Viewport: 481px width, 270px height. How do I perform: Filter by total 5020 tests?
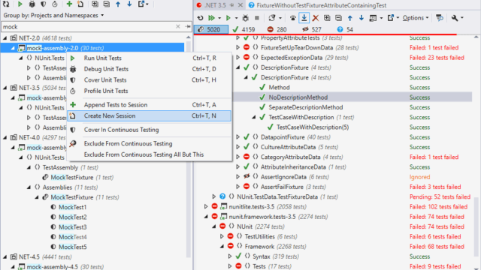click(211, 29)
